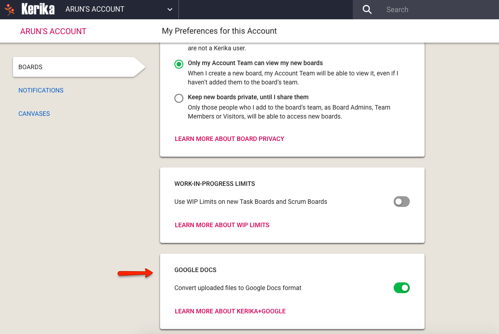Click 'Convert uploaded files to Google Docs format' text
The image size is (499, 334).
coord(238,288)
